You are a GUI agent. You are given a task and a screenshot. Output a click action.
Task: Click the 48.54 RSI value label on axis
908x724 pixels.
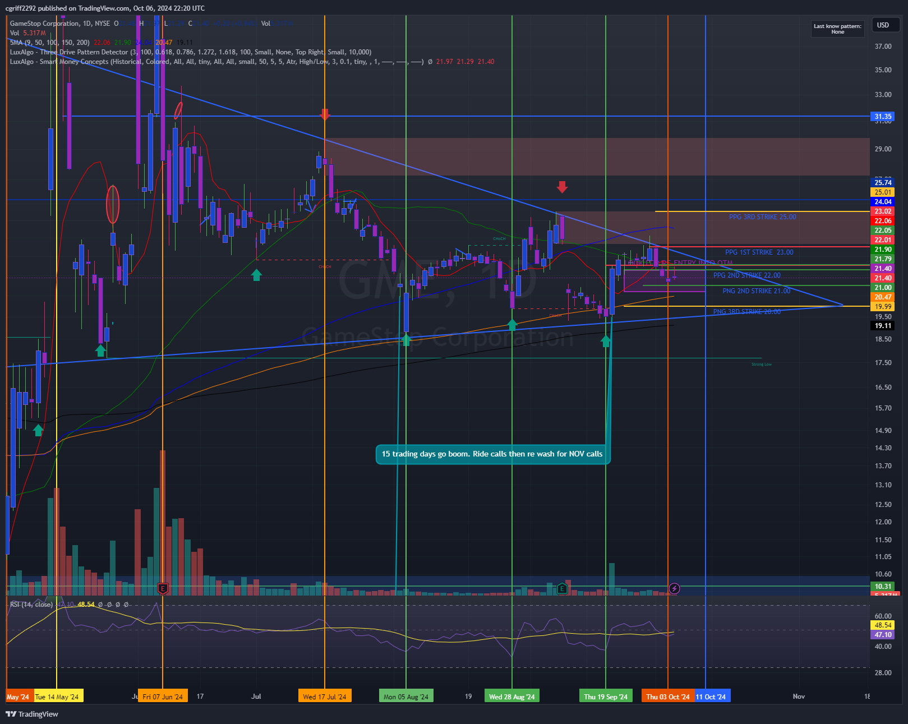883,625
